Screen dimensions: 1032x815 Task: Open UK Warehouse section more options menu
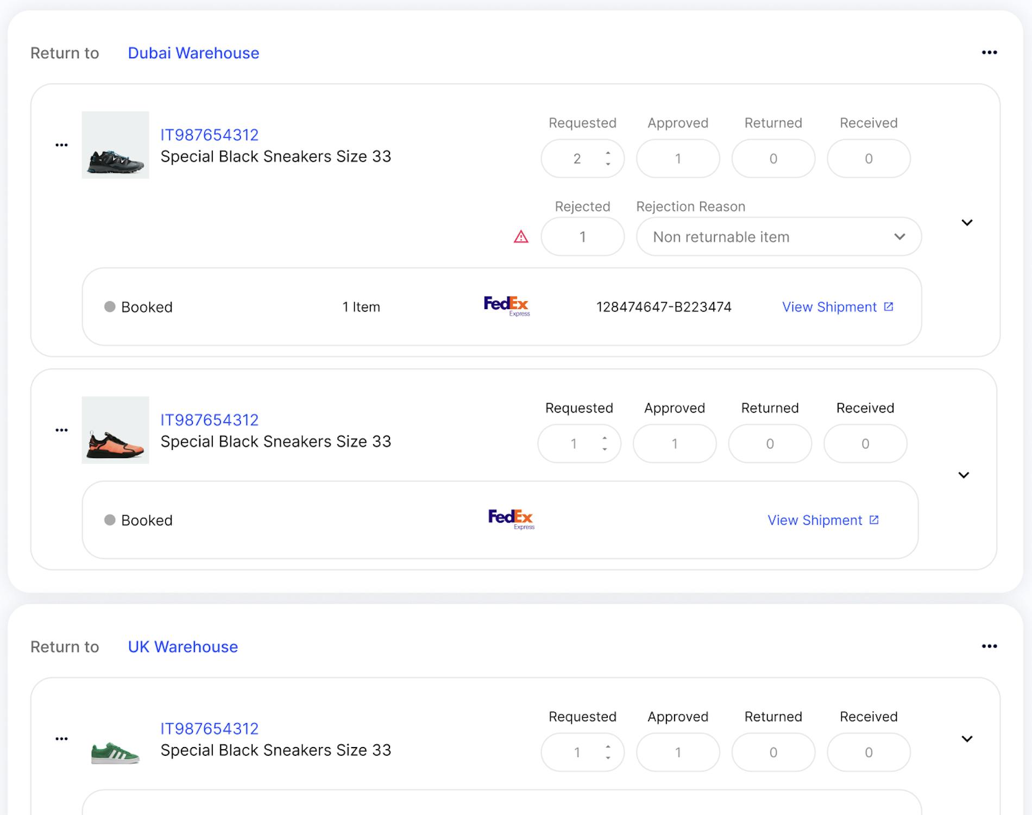[989, 646]
